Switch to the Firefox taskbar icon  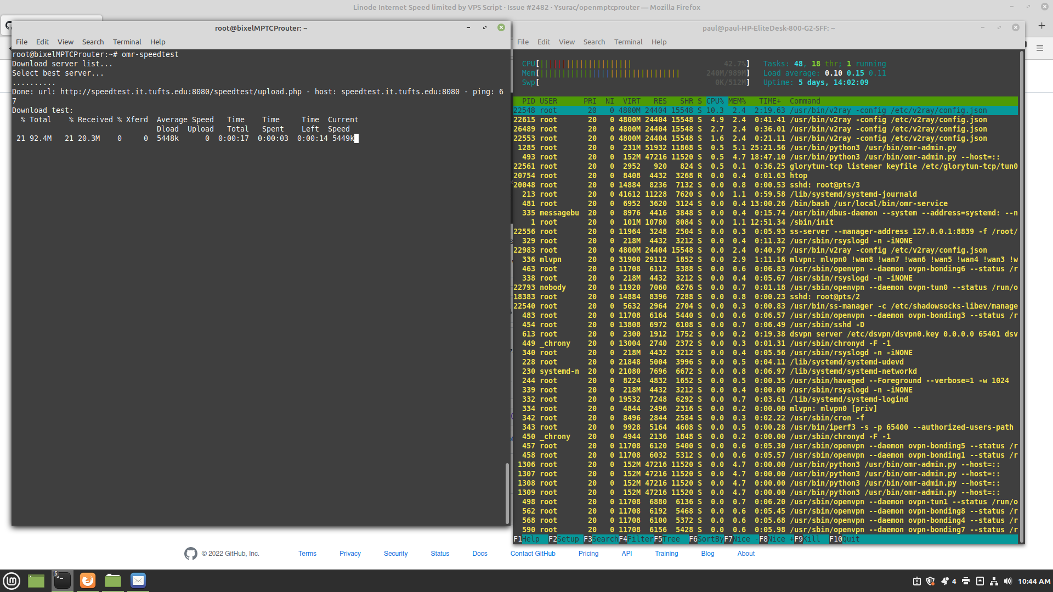point(88,580)
